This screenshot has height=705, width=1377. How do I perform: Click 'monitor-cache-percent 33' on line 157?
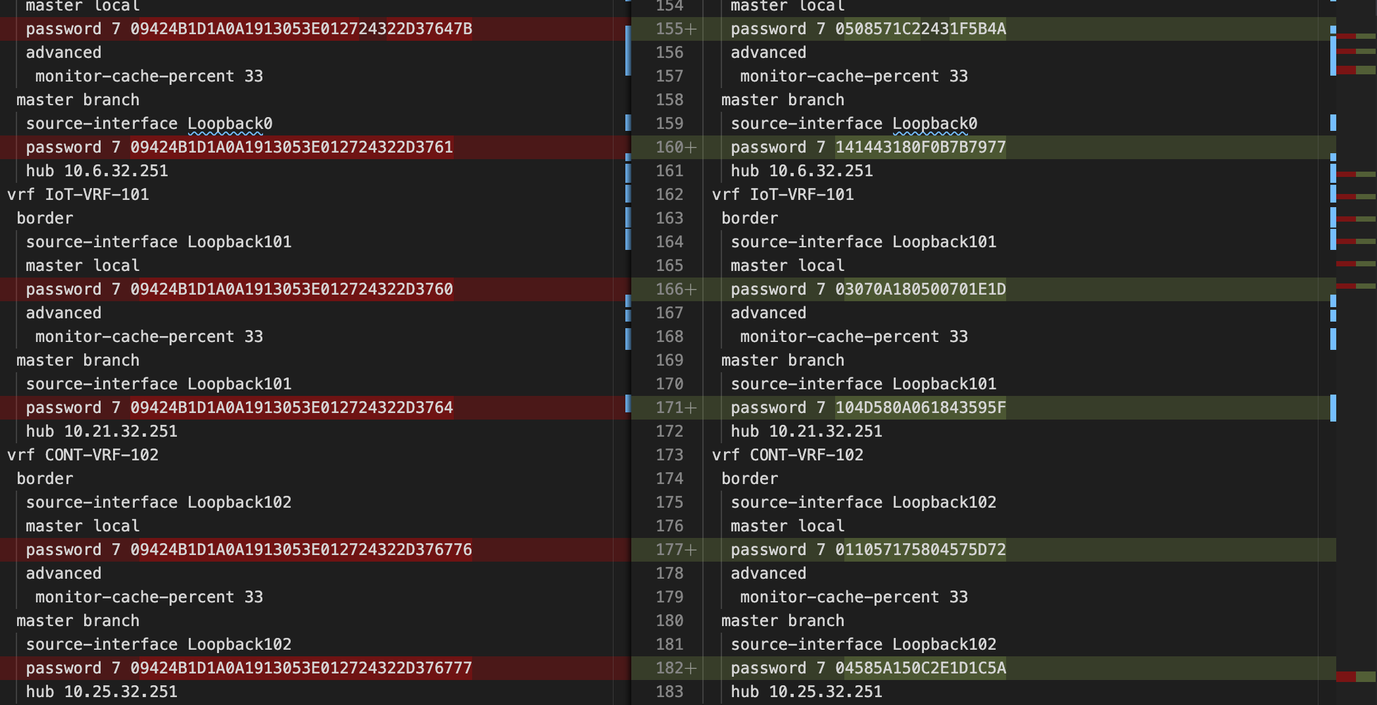click(x=854, y=76)
